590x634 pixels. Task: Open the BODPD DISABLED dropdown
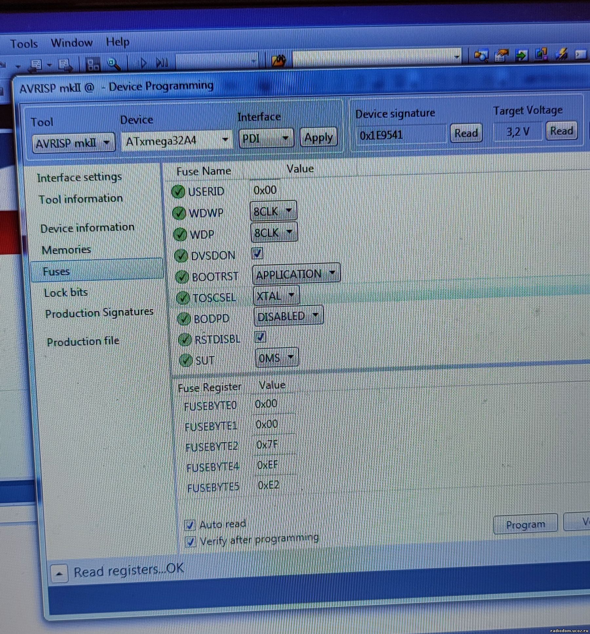pos(289,316)
